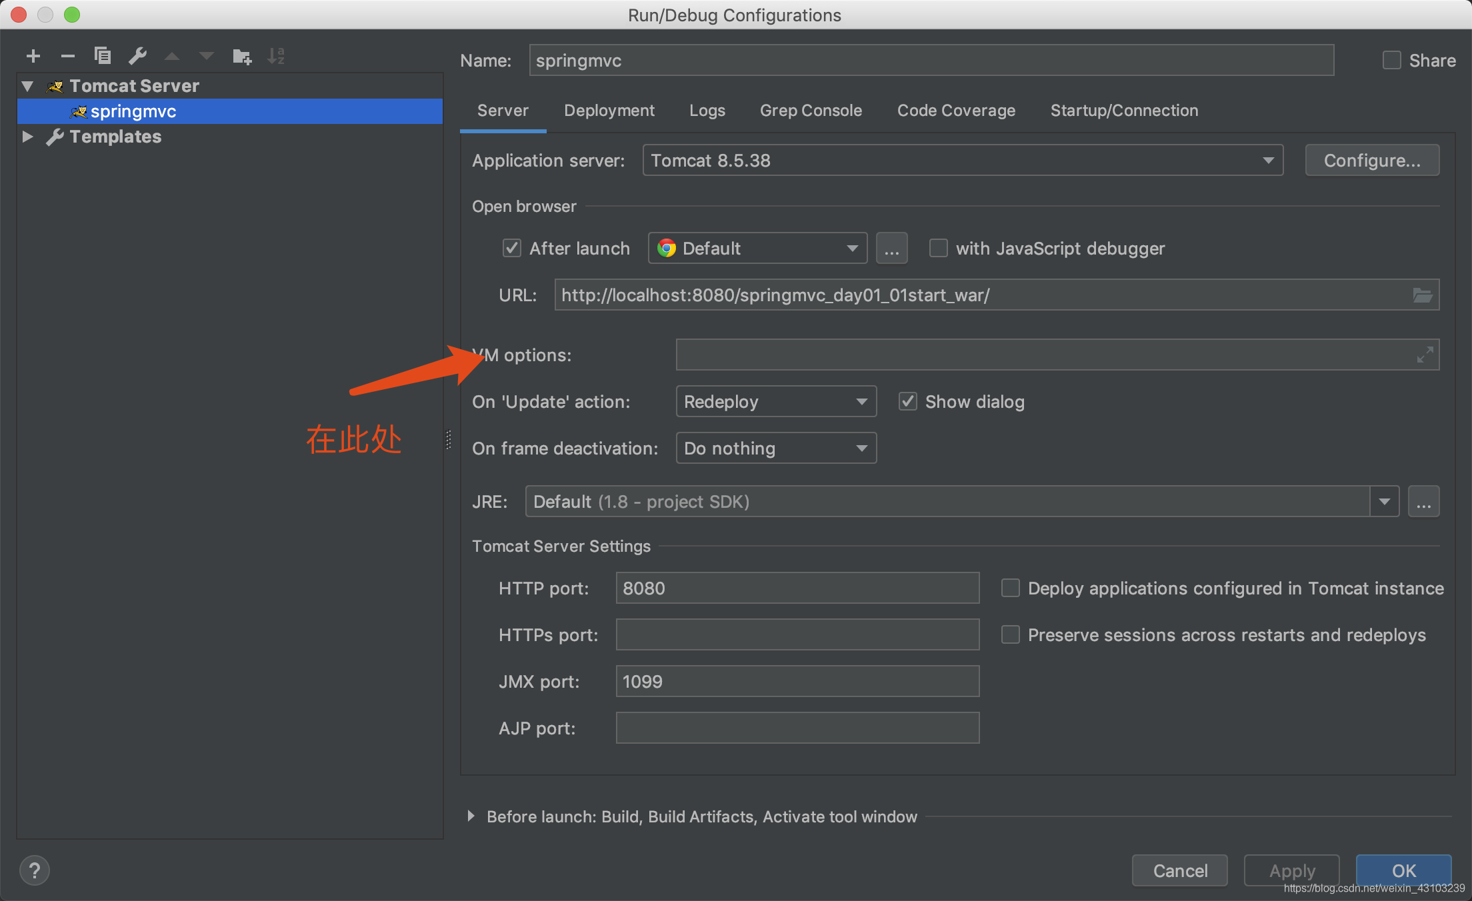Select springmvc configuration in tree

(230, 111)
